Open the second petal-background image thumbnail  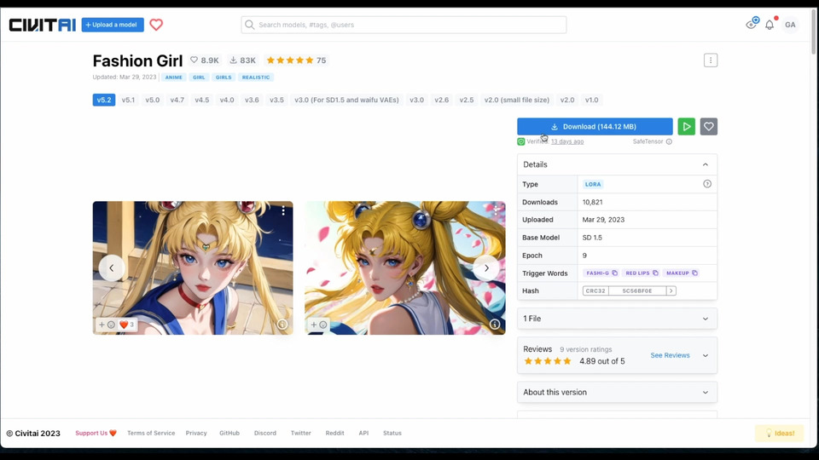click(x=404, y=268)
